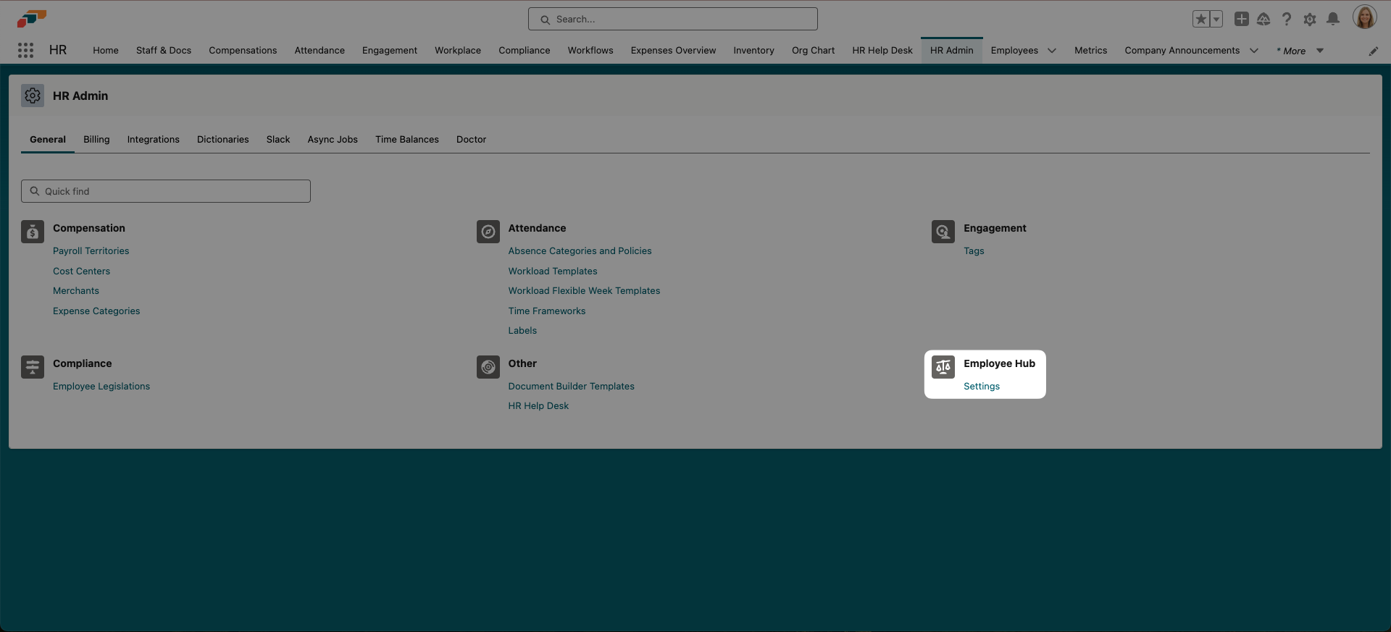The image size is (1391, 632).
Task: Switch to the Billing tab
Action: pos(96,140)
